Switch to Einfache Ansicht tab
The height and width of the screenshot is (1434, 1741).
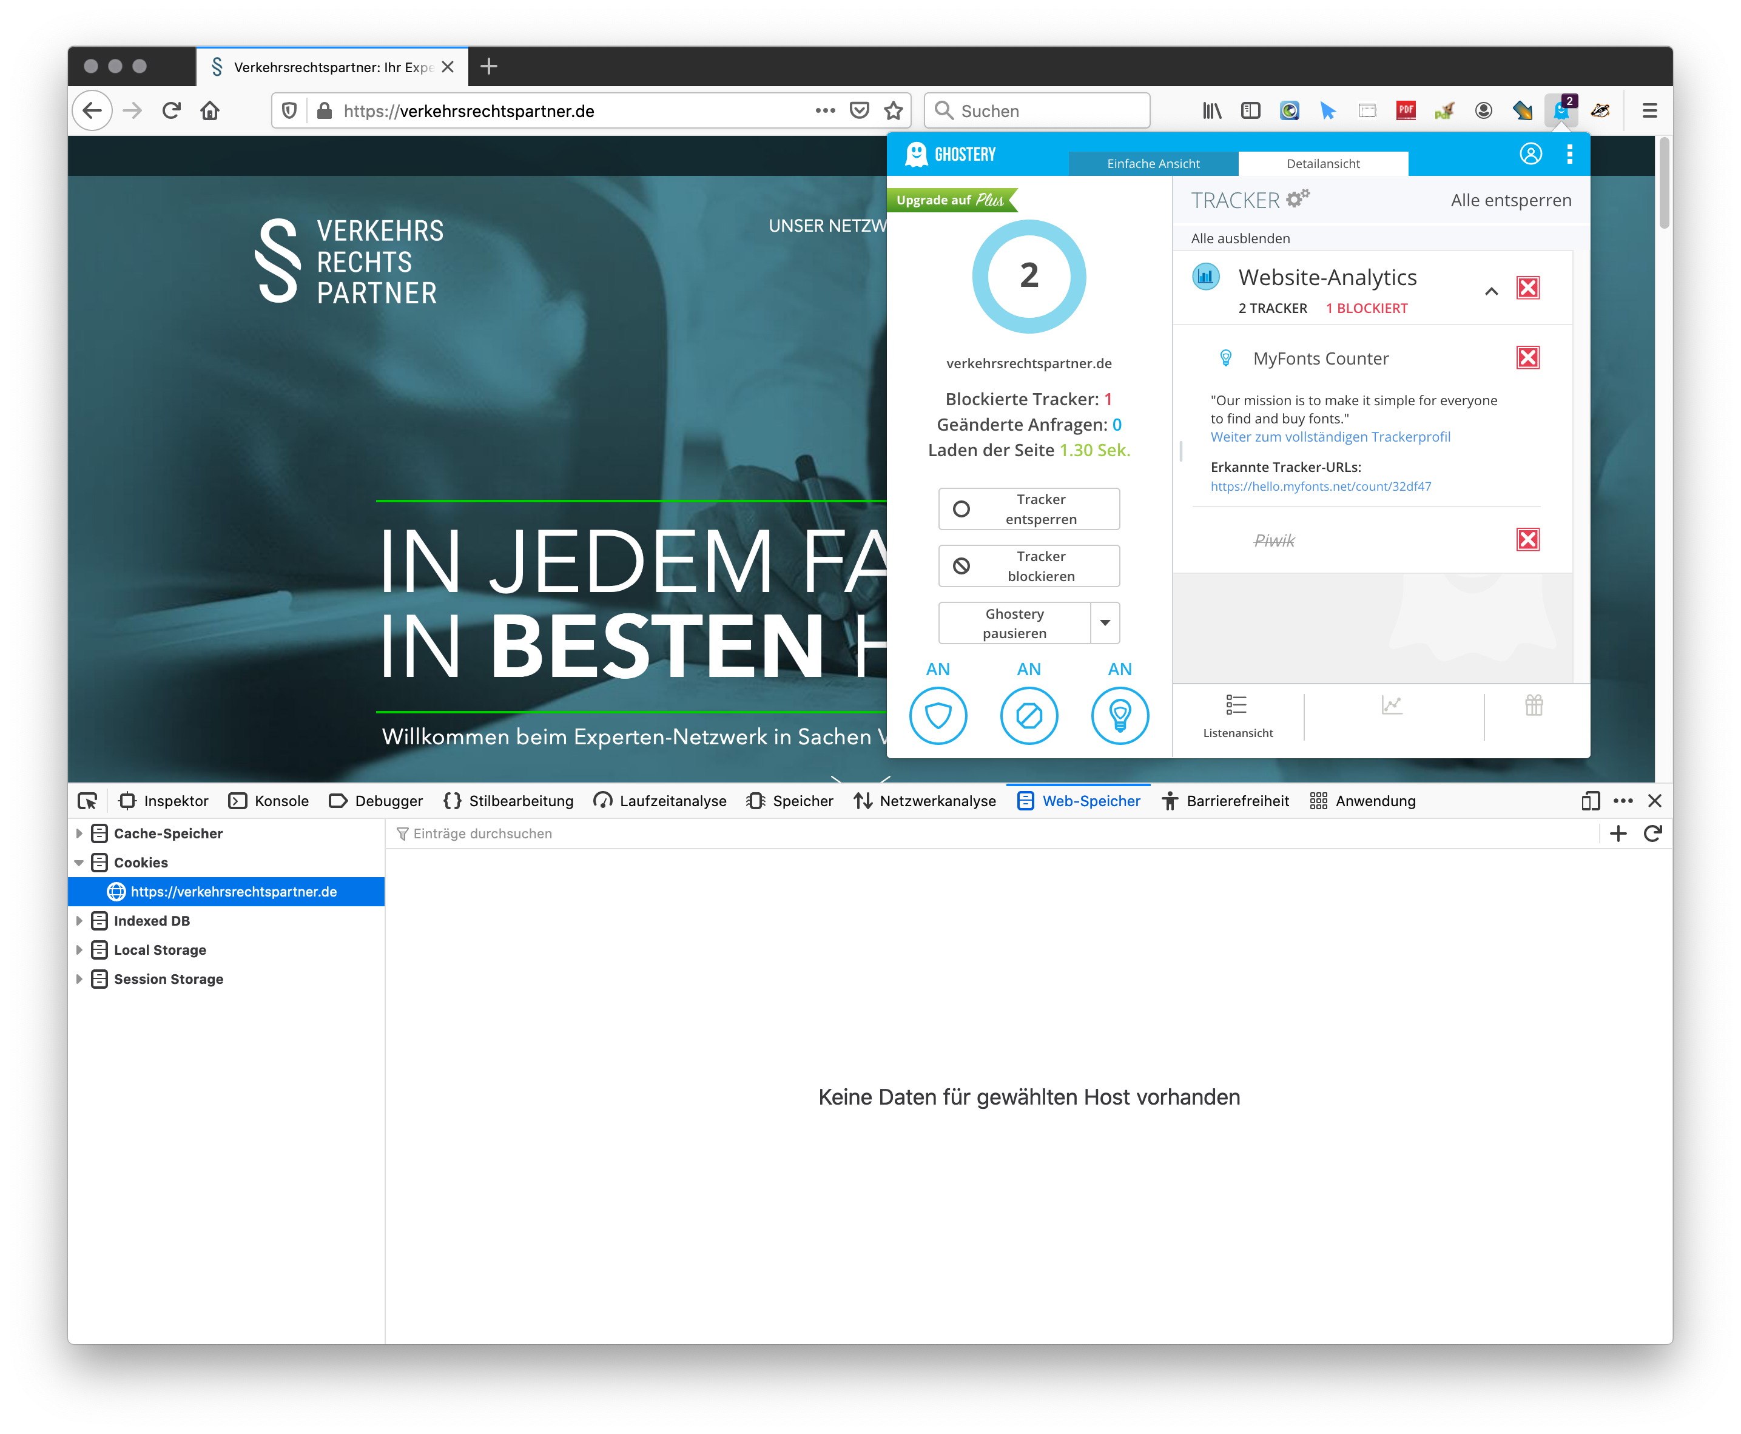pyautogui.click(x=1153, y=164)
